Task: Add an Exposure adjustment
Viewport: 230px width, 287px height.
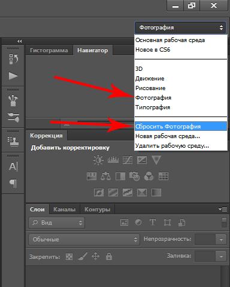Action: click(142, 160)
